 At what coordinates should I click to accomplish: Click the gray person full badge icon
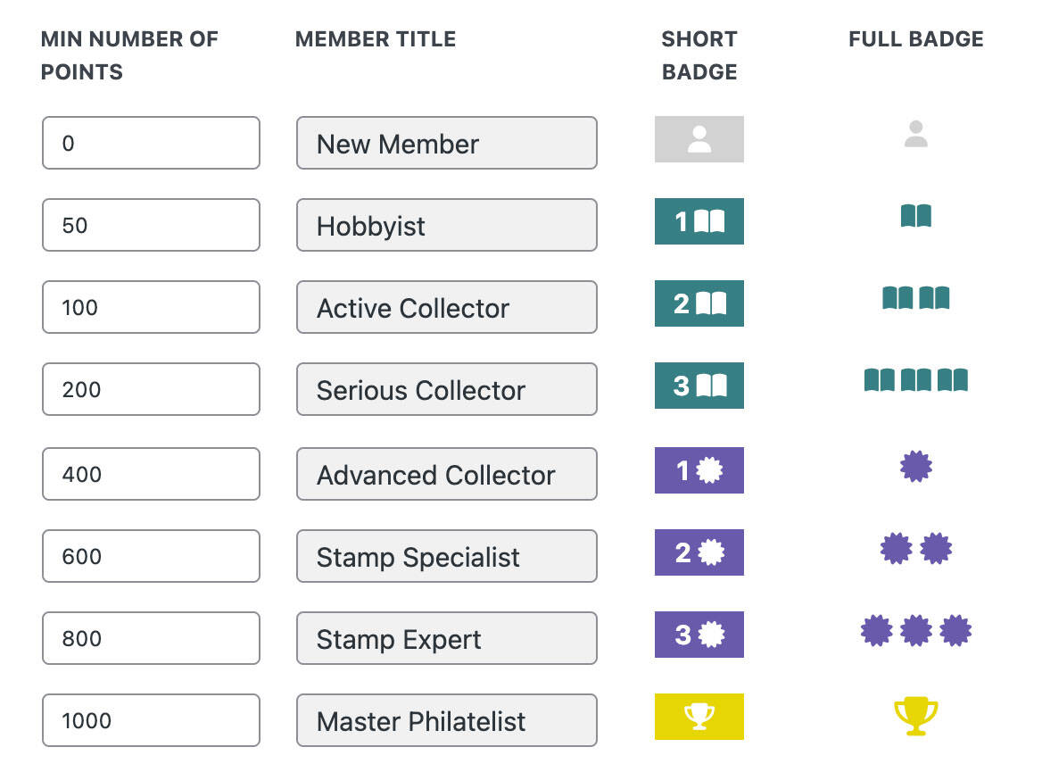pyautogui.click(x=915, y=135)
